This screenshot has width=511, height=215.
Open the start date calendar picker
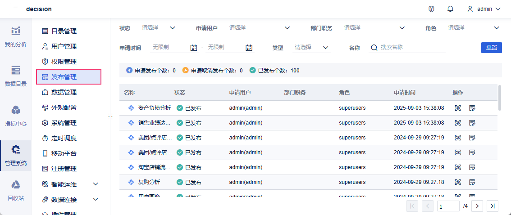[194, 47]
